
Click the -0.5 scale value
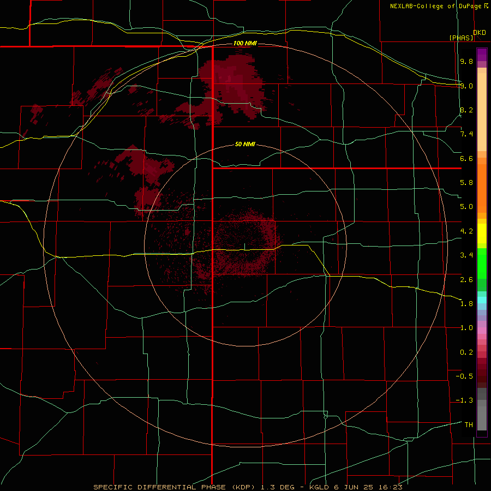(464, 376)
